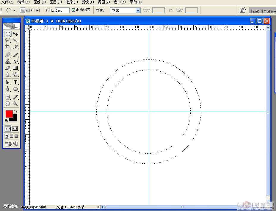Select the Move tool
This screenshot has width=276, height=211.
tap(15, 34)
